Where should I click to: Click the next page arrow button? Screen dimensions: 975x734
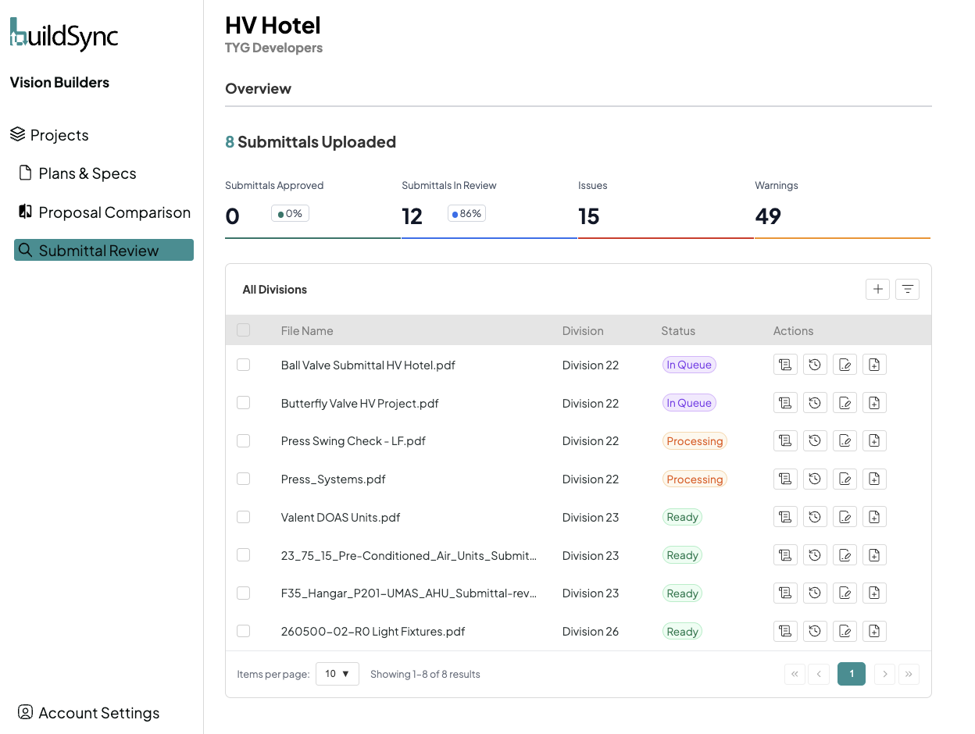tap(884, 673)
